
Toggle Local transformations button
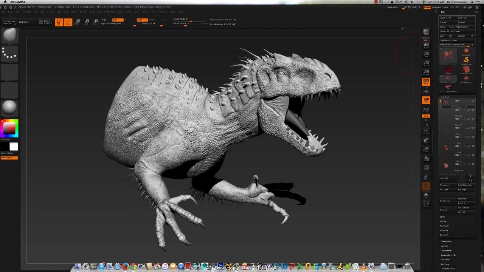426,100
